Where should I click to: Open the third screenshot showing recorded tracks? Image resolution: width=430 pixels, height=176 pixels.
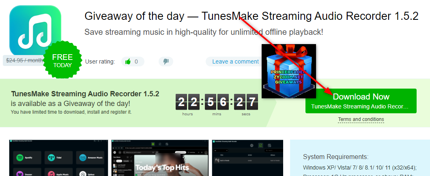(247, 158)
